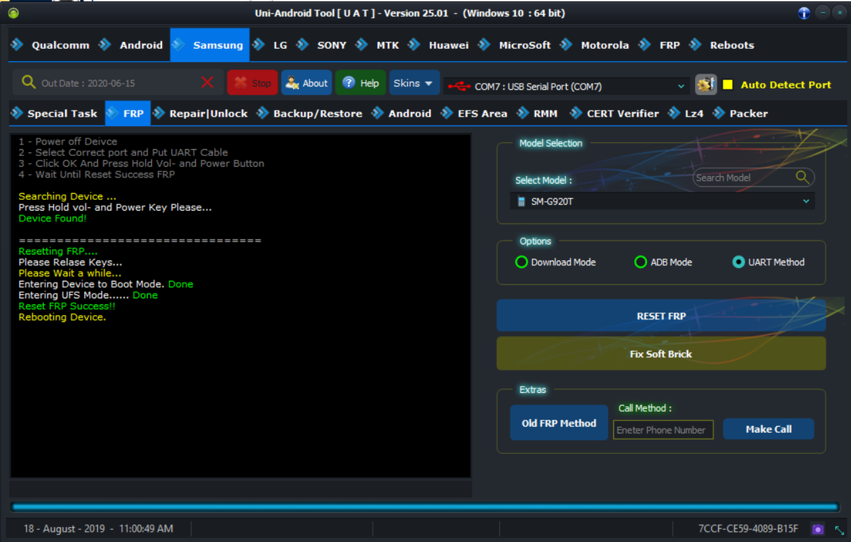Click the 'Device Found!' log line
Viewport: 851px width, 542px height.
point(52,218)
